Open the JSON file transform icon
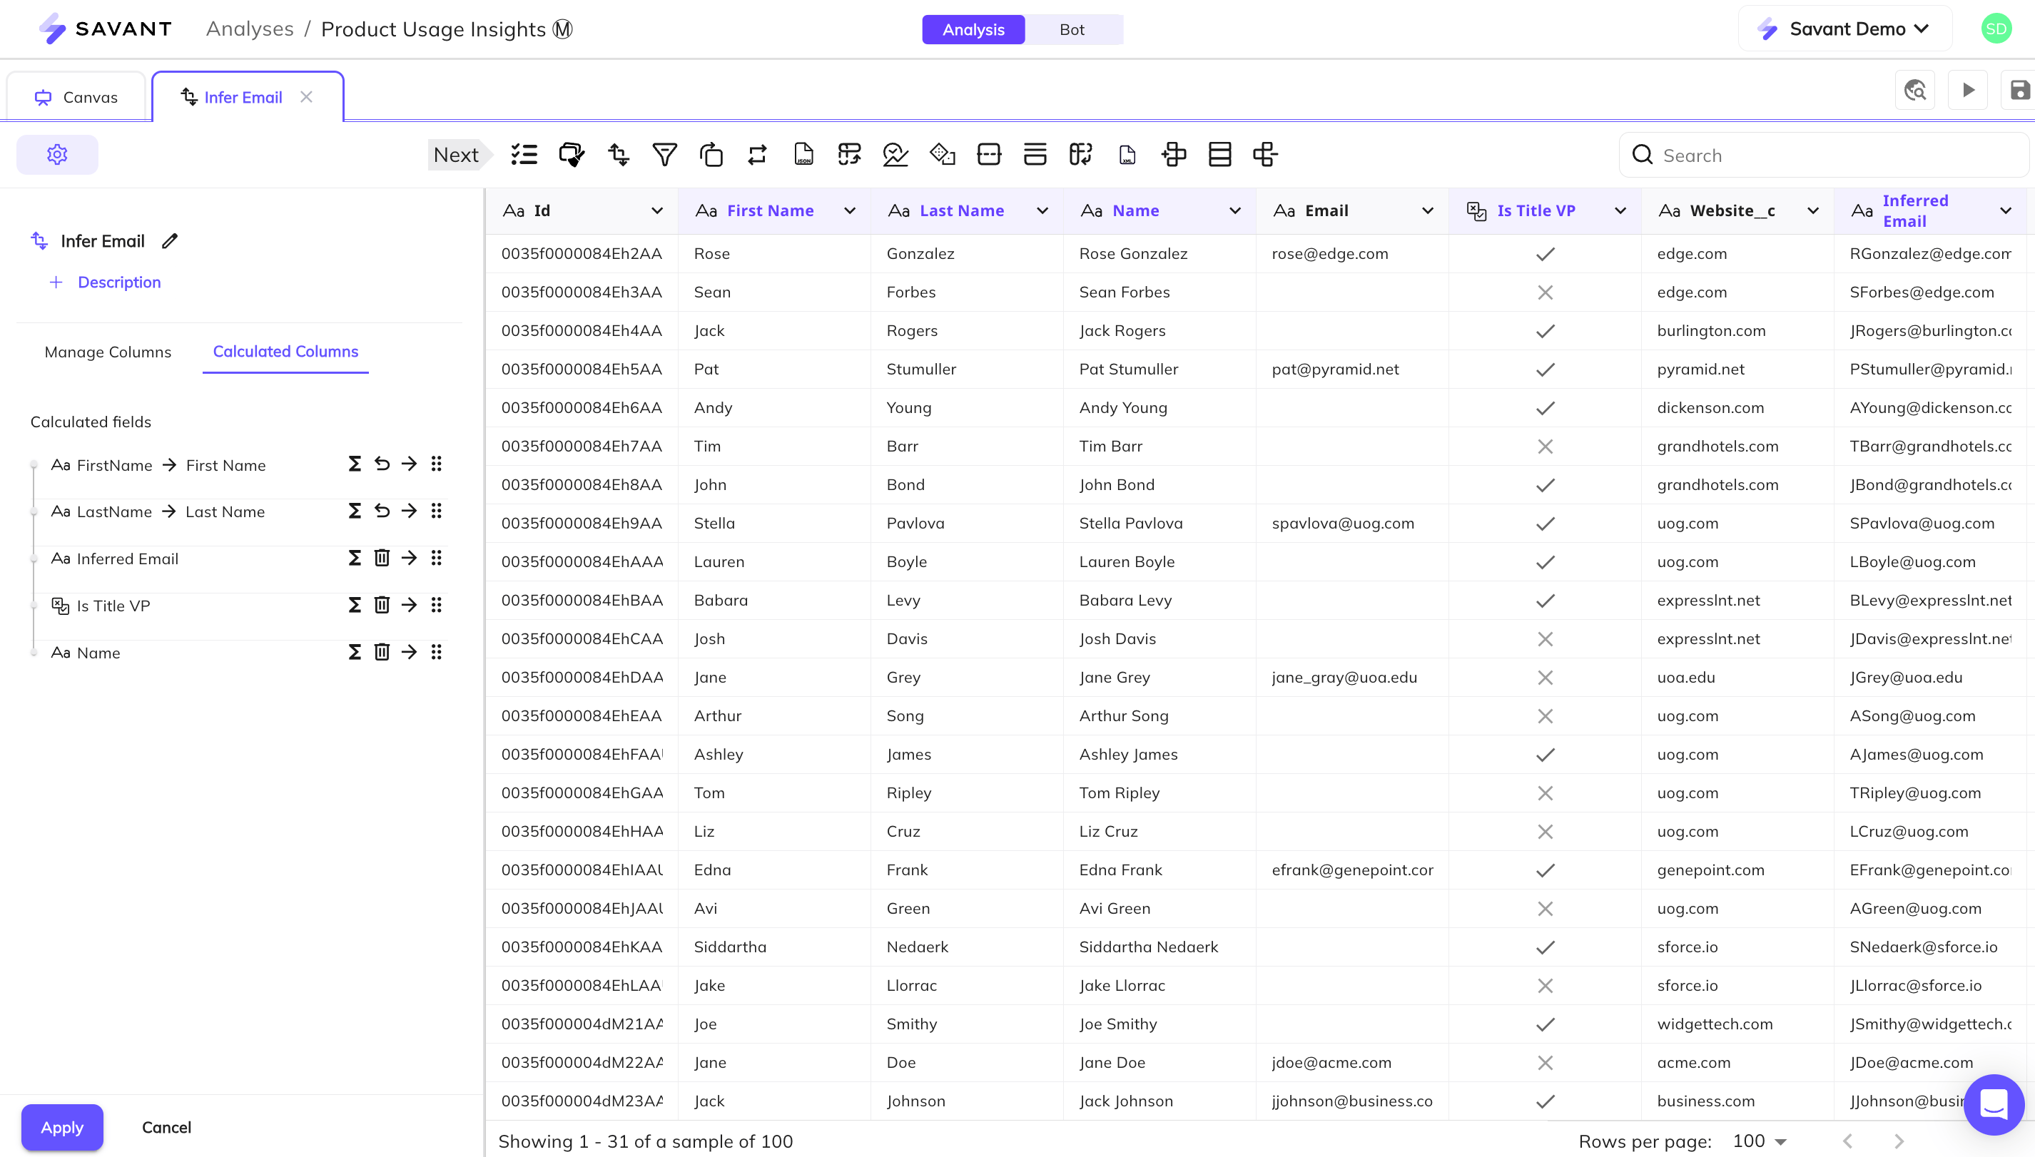This screenshot has height=1157, width=2035. click(803, 154)
